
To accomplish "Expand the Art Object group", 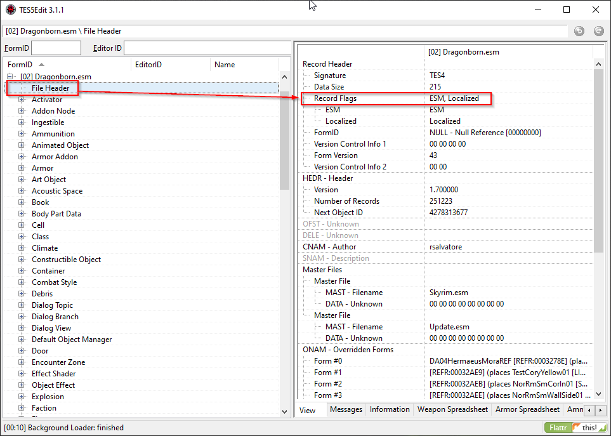I will point(22,179).
